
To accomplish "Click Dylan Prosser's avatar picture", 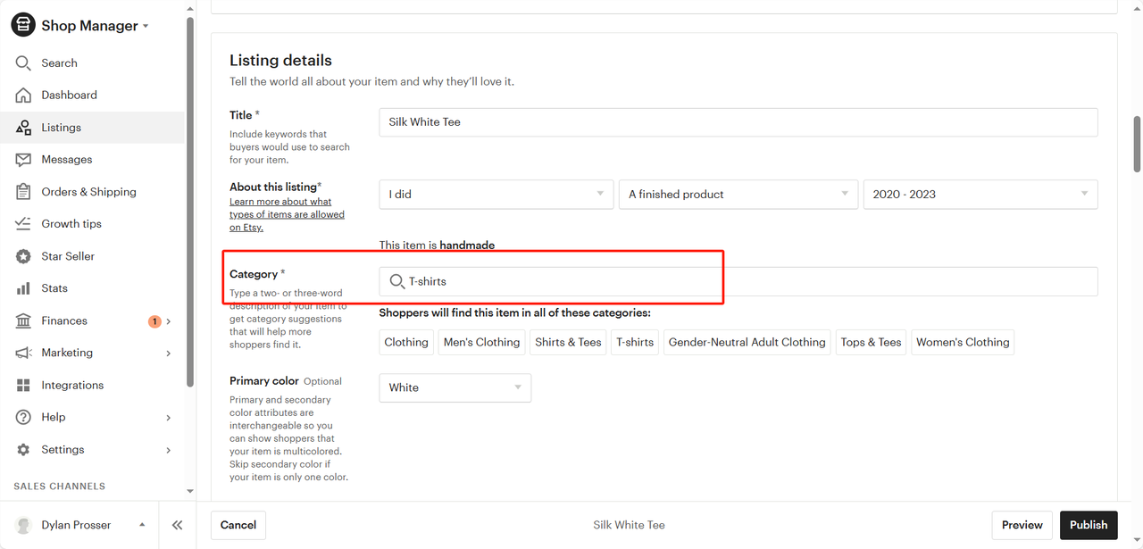I will coord(24,525).
